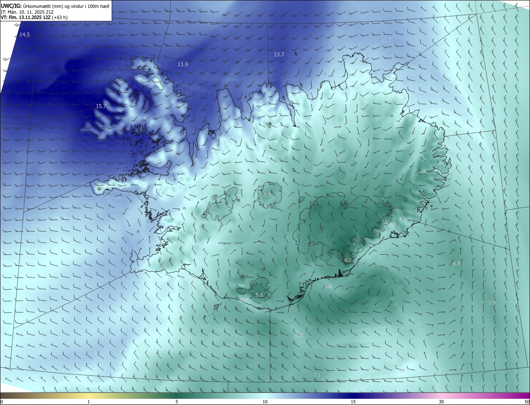This screenshot has height=405, width=530.
Task: Click the 1 tick on the color scale
Action: tap(89, 402)
